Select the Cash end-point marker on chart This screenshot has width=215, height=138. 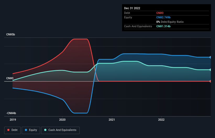[x=211, y=70]
